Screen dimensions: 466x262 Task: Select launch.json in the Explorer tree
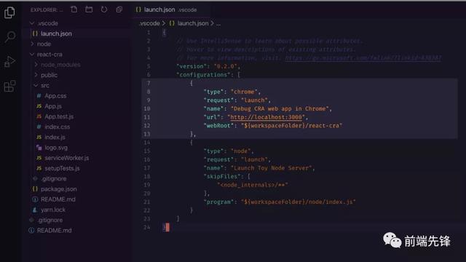click(56, 33)
